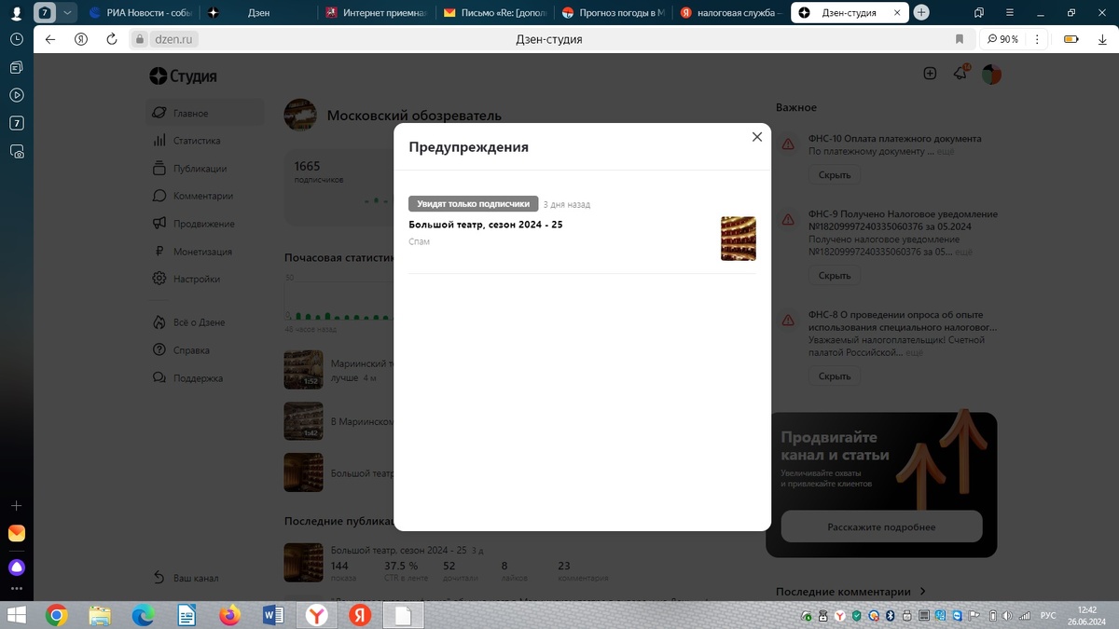Switch to the Интернет приемная tab
This screenshot has width=1119, height=629.
point(375,13)
